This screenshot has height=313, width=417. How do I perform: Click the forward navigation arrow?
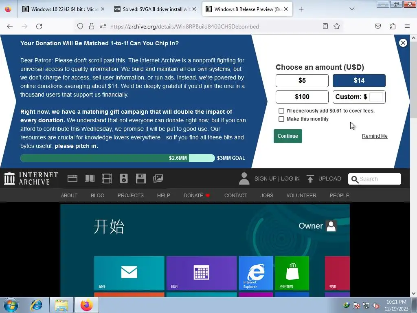coord(24,26)
